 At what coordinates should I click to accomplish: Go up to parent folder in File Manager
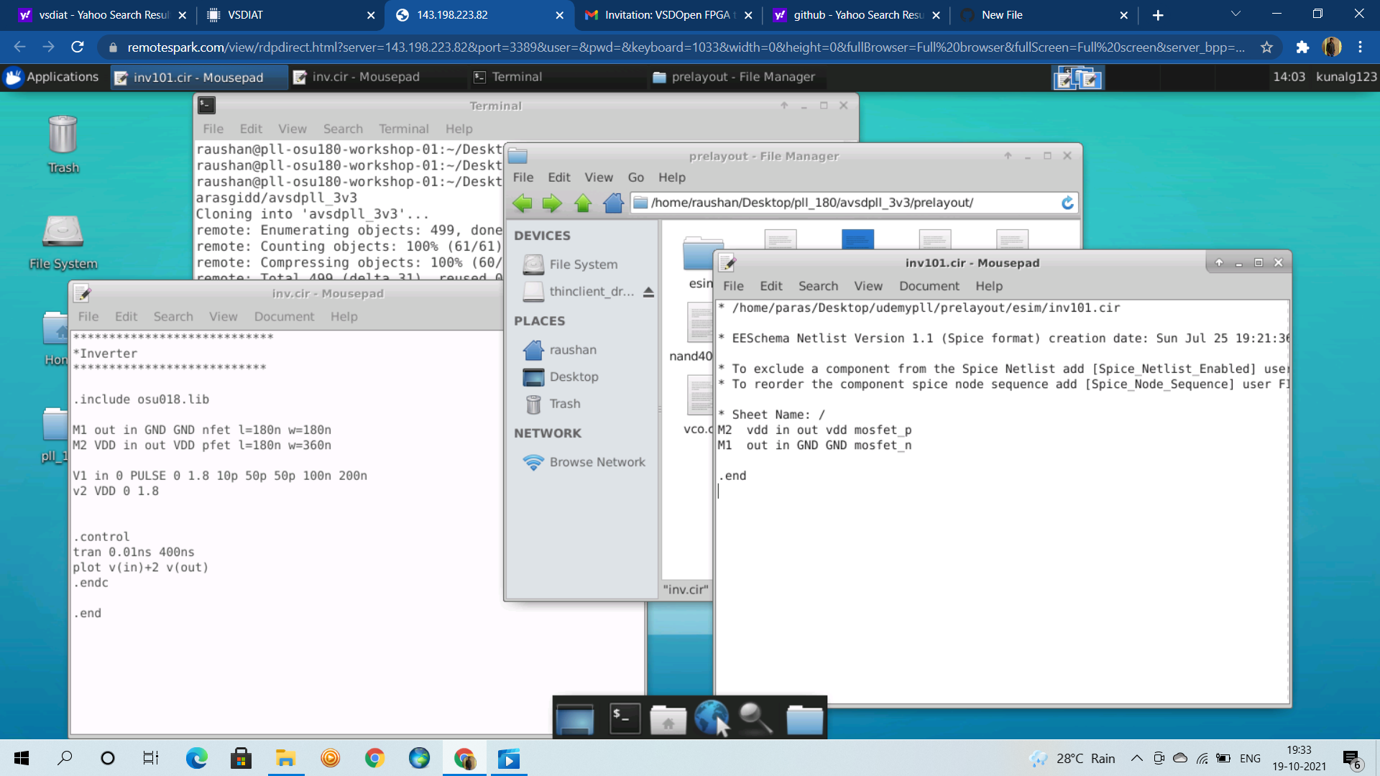(583, 203)
